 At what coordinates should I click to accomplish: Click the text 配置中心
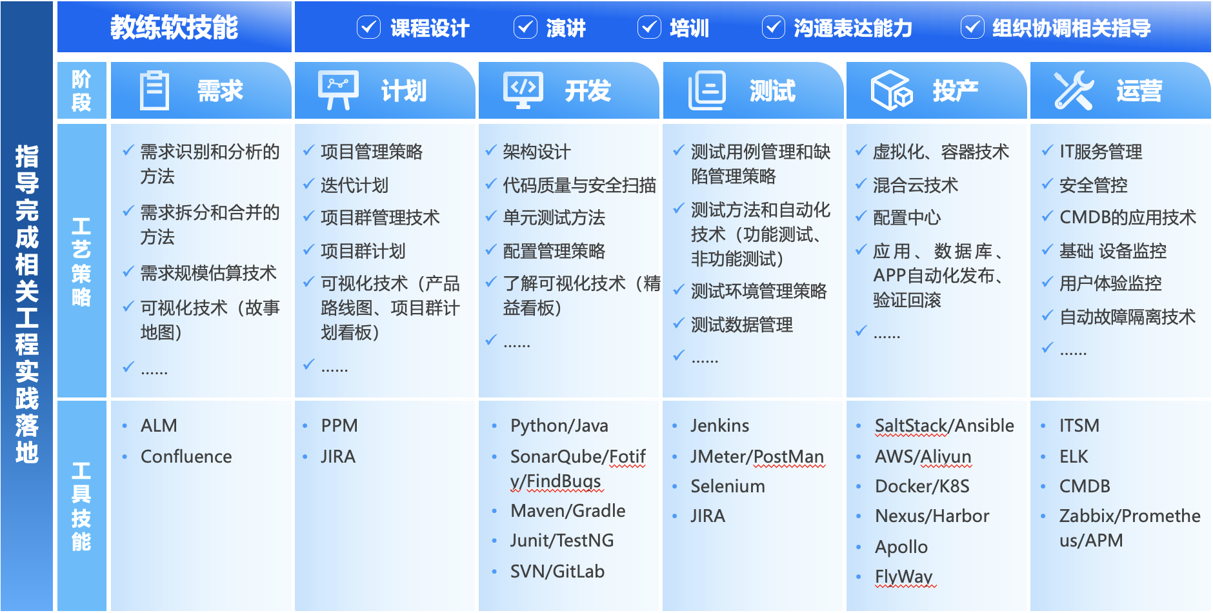pyautogui.click(x=907, y=217)
